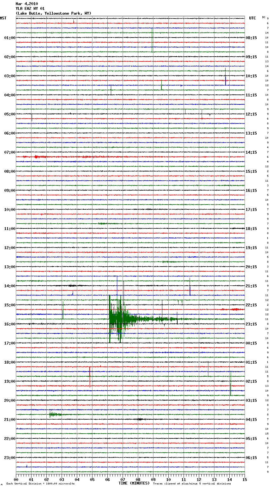Click the 01:00 MST time label
The image size is (270, 488).
click(x=10, y=38)
